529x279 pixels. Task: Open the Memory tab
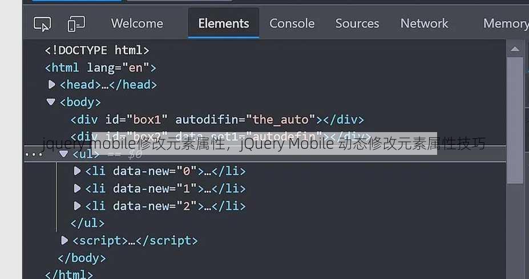click(506, 23)
